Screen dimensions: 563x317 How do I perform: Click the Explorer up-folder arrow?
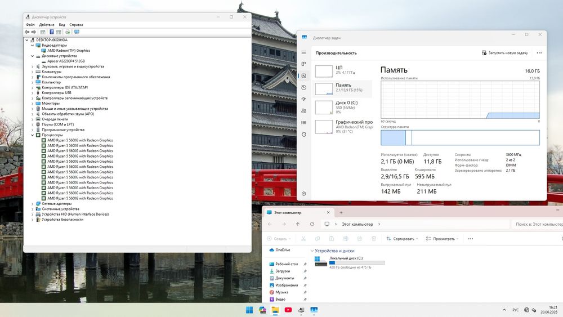[x=298, y=224]
